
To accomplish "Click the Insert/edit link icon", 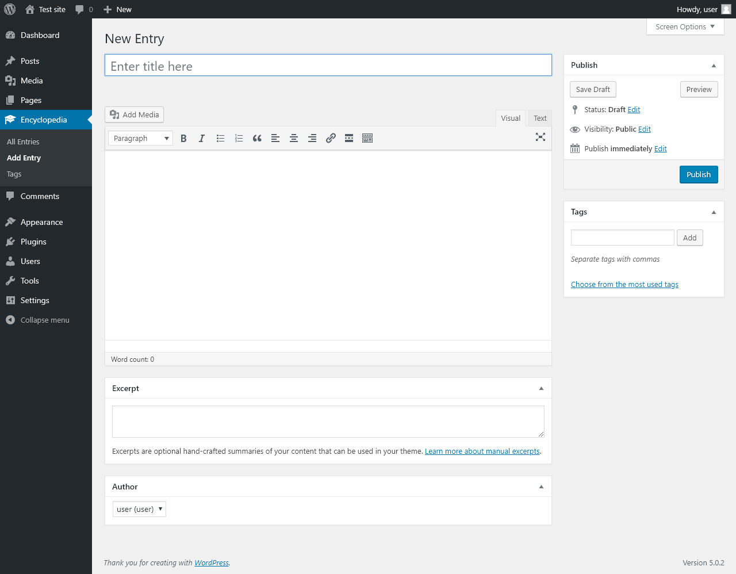I will coord(331,138).
